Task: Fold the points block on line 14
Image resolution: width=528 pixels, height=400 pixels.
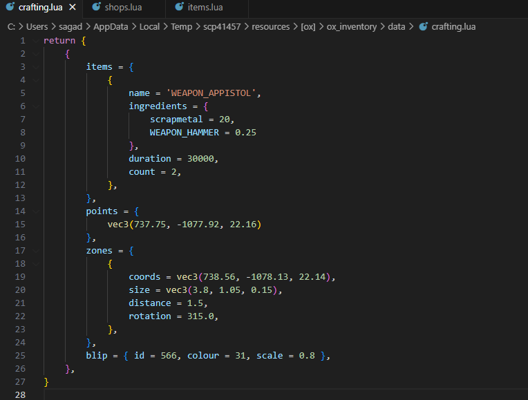Action: coord(35,211)
